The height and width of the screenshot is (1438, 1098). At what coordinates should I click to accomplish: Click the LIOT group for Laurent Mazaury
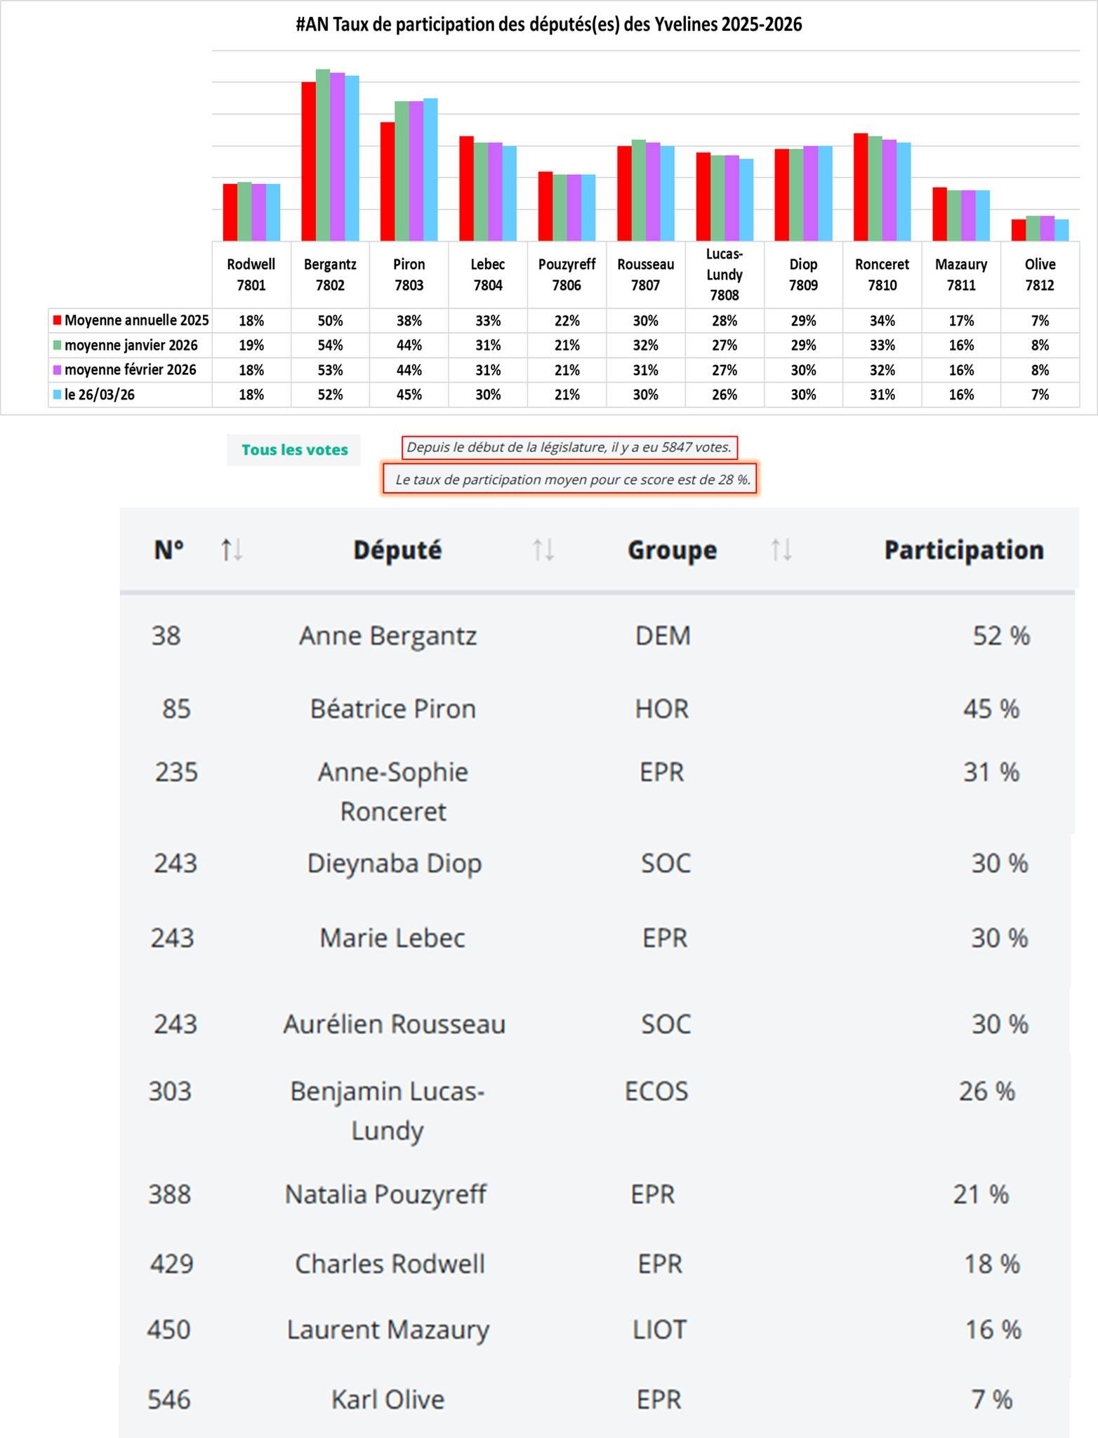tap(659, 1329)
